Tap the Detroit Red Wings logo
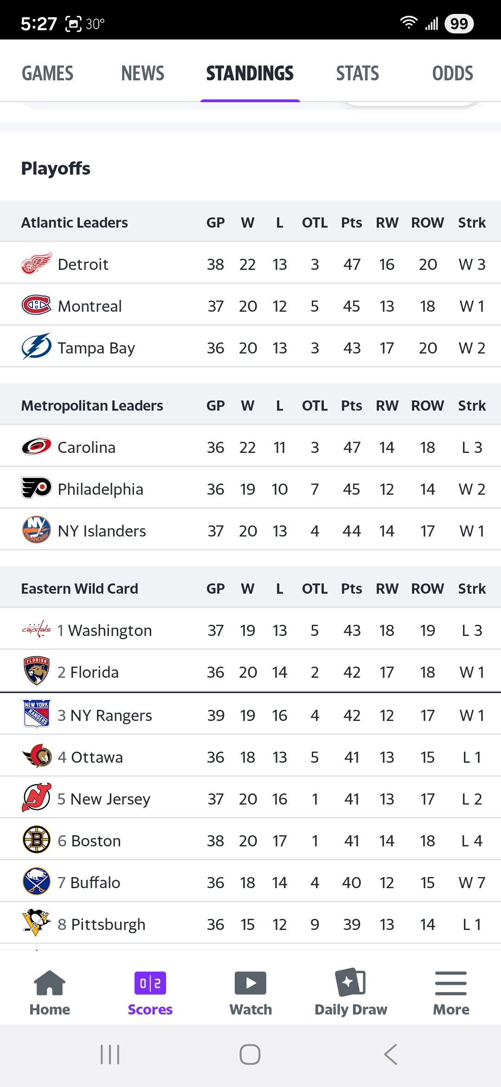 point(36,263)
